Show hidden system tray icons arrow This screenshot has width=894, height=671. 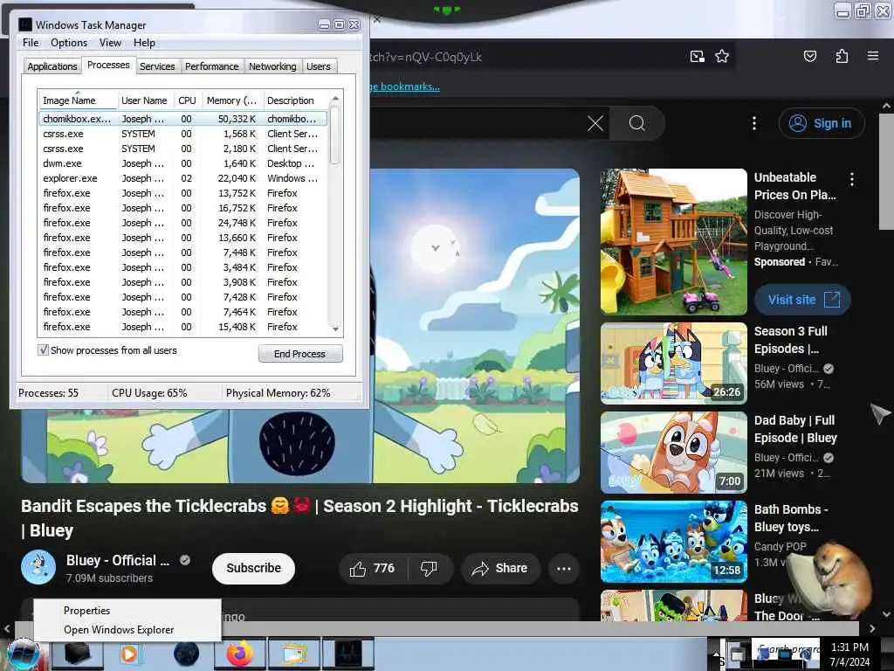click(718, 654)
